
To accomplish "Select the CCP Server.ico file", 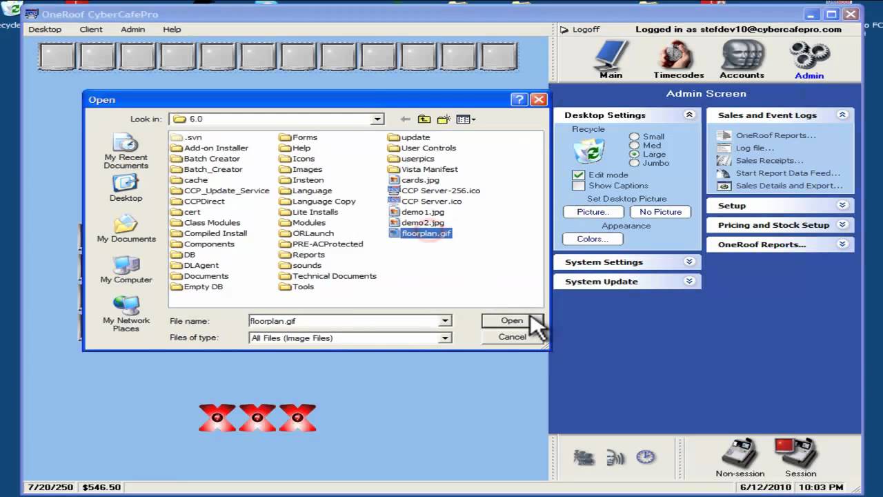I will click(x=425, y=202).
